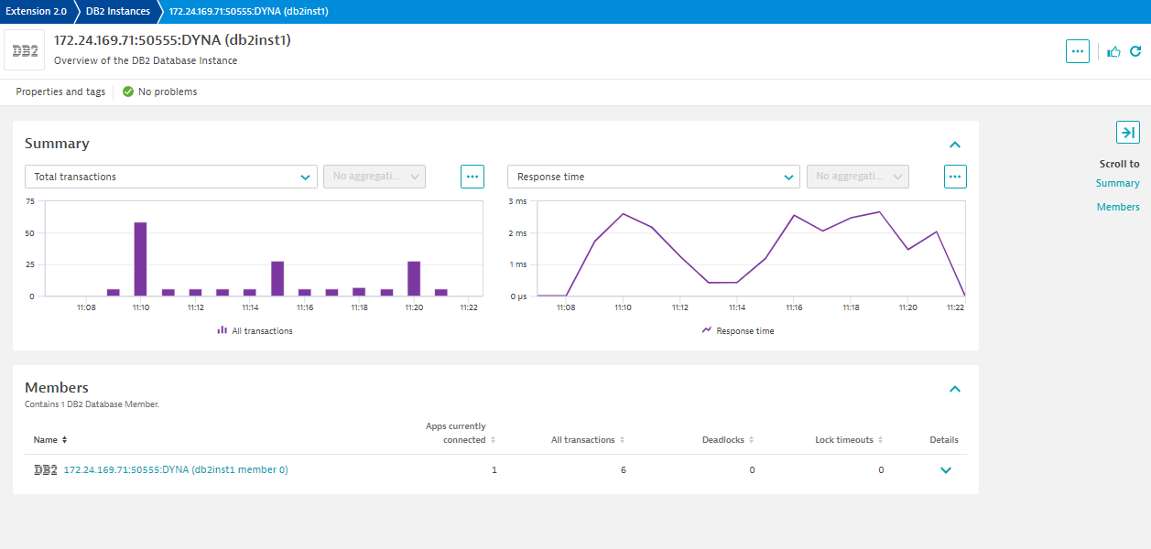Open the Response time metric dropdown
Image resolution: width=1151 pixels, height=549 pixels.
point(654,177)
